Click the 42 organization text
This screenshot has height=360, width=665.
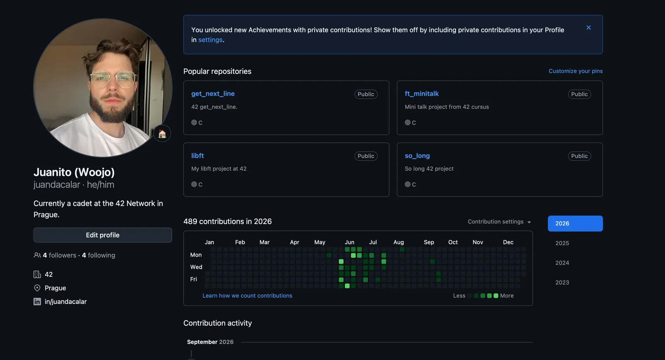point(49,274)
